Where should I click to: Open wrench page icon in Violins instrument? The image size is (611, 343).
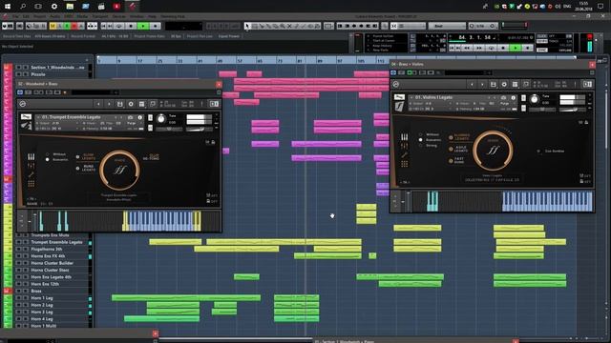(x=405, y=154)
